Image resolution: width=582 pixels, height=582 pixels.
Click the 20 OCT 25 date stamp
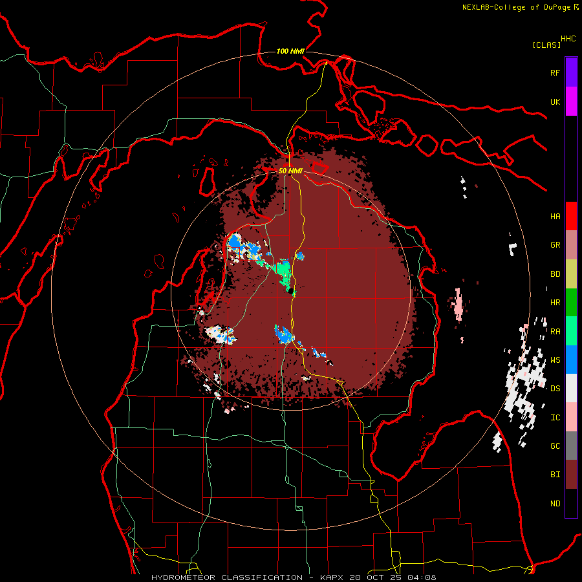(376, 577)
